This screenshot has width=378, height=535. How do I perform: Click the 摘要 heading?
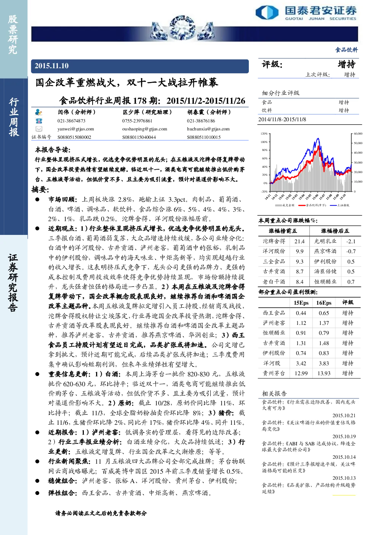point(40,190)
